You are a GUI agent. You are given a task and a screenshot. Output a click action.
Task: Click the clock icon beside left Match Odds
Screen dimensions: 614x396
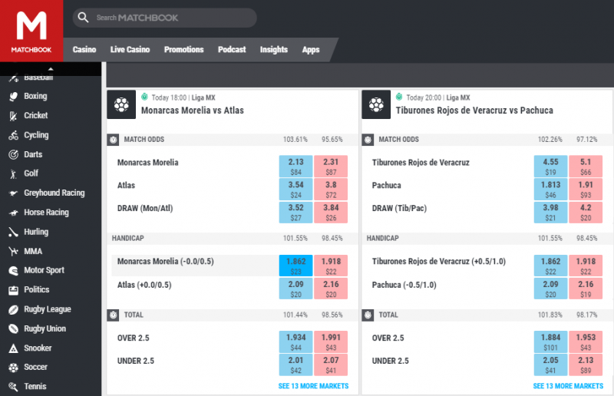113,140
